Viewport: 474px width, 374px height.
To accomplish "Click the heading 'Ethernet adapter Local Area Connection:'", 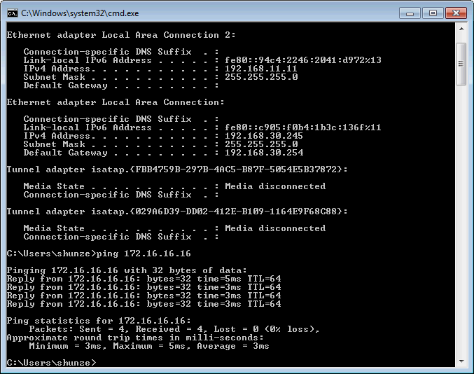I will 116,102.
